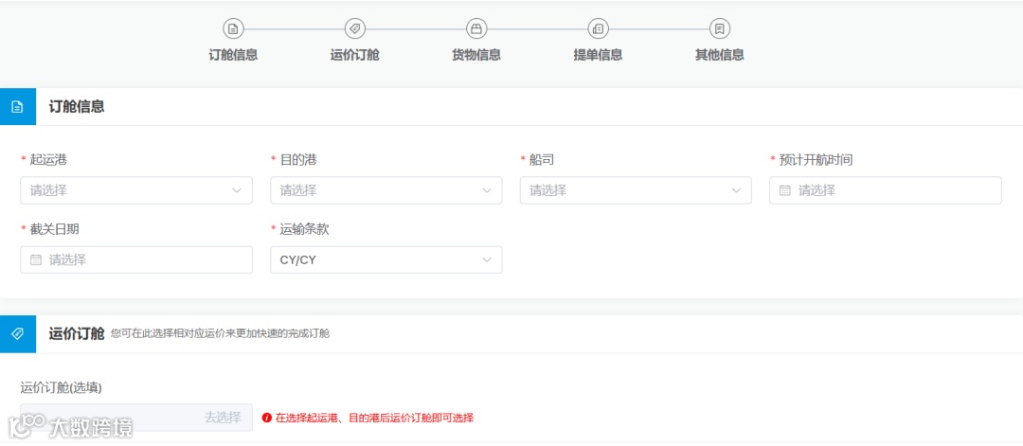Click calendar icon in 截关日期 field

(x=36, y=259)
